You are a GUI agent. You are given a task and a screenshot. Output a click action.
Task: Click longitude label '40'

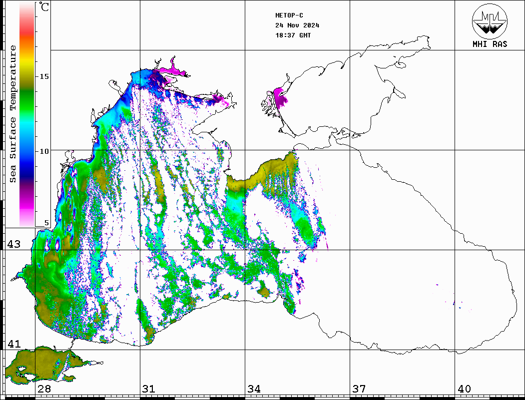pyautogui.click(x=464, y=389)
